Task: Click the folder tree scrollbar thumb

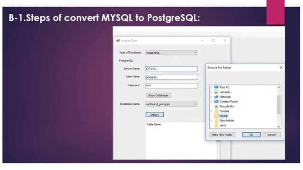Action: coord(279,104)
